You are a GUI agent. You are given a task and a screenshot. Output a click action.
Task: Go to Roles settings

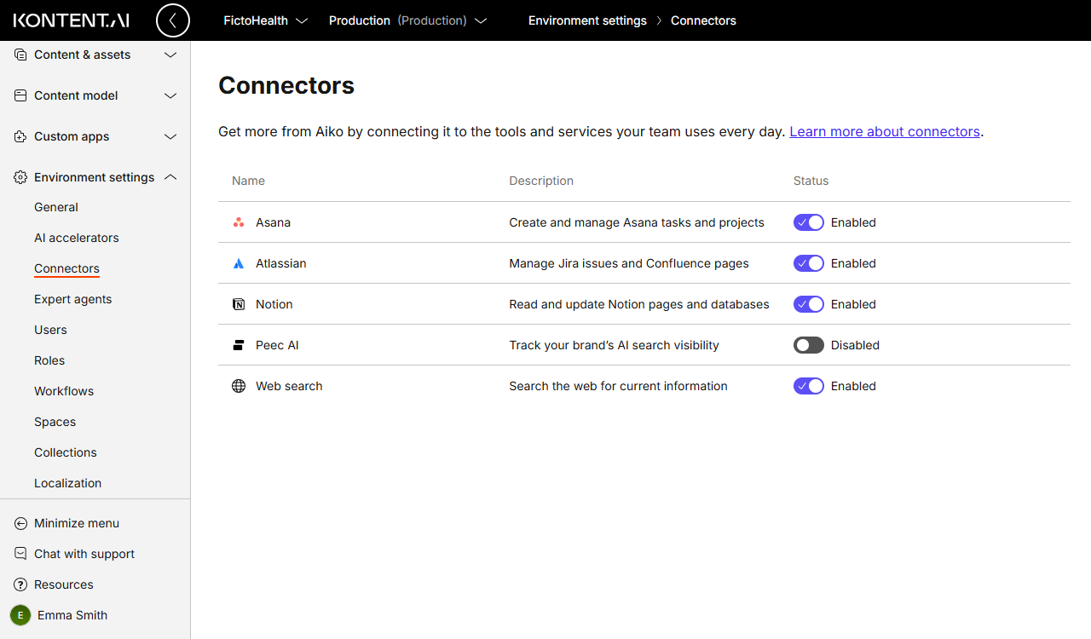[49, 360]
